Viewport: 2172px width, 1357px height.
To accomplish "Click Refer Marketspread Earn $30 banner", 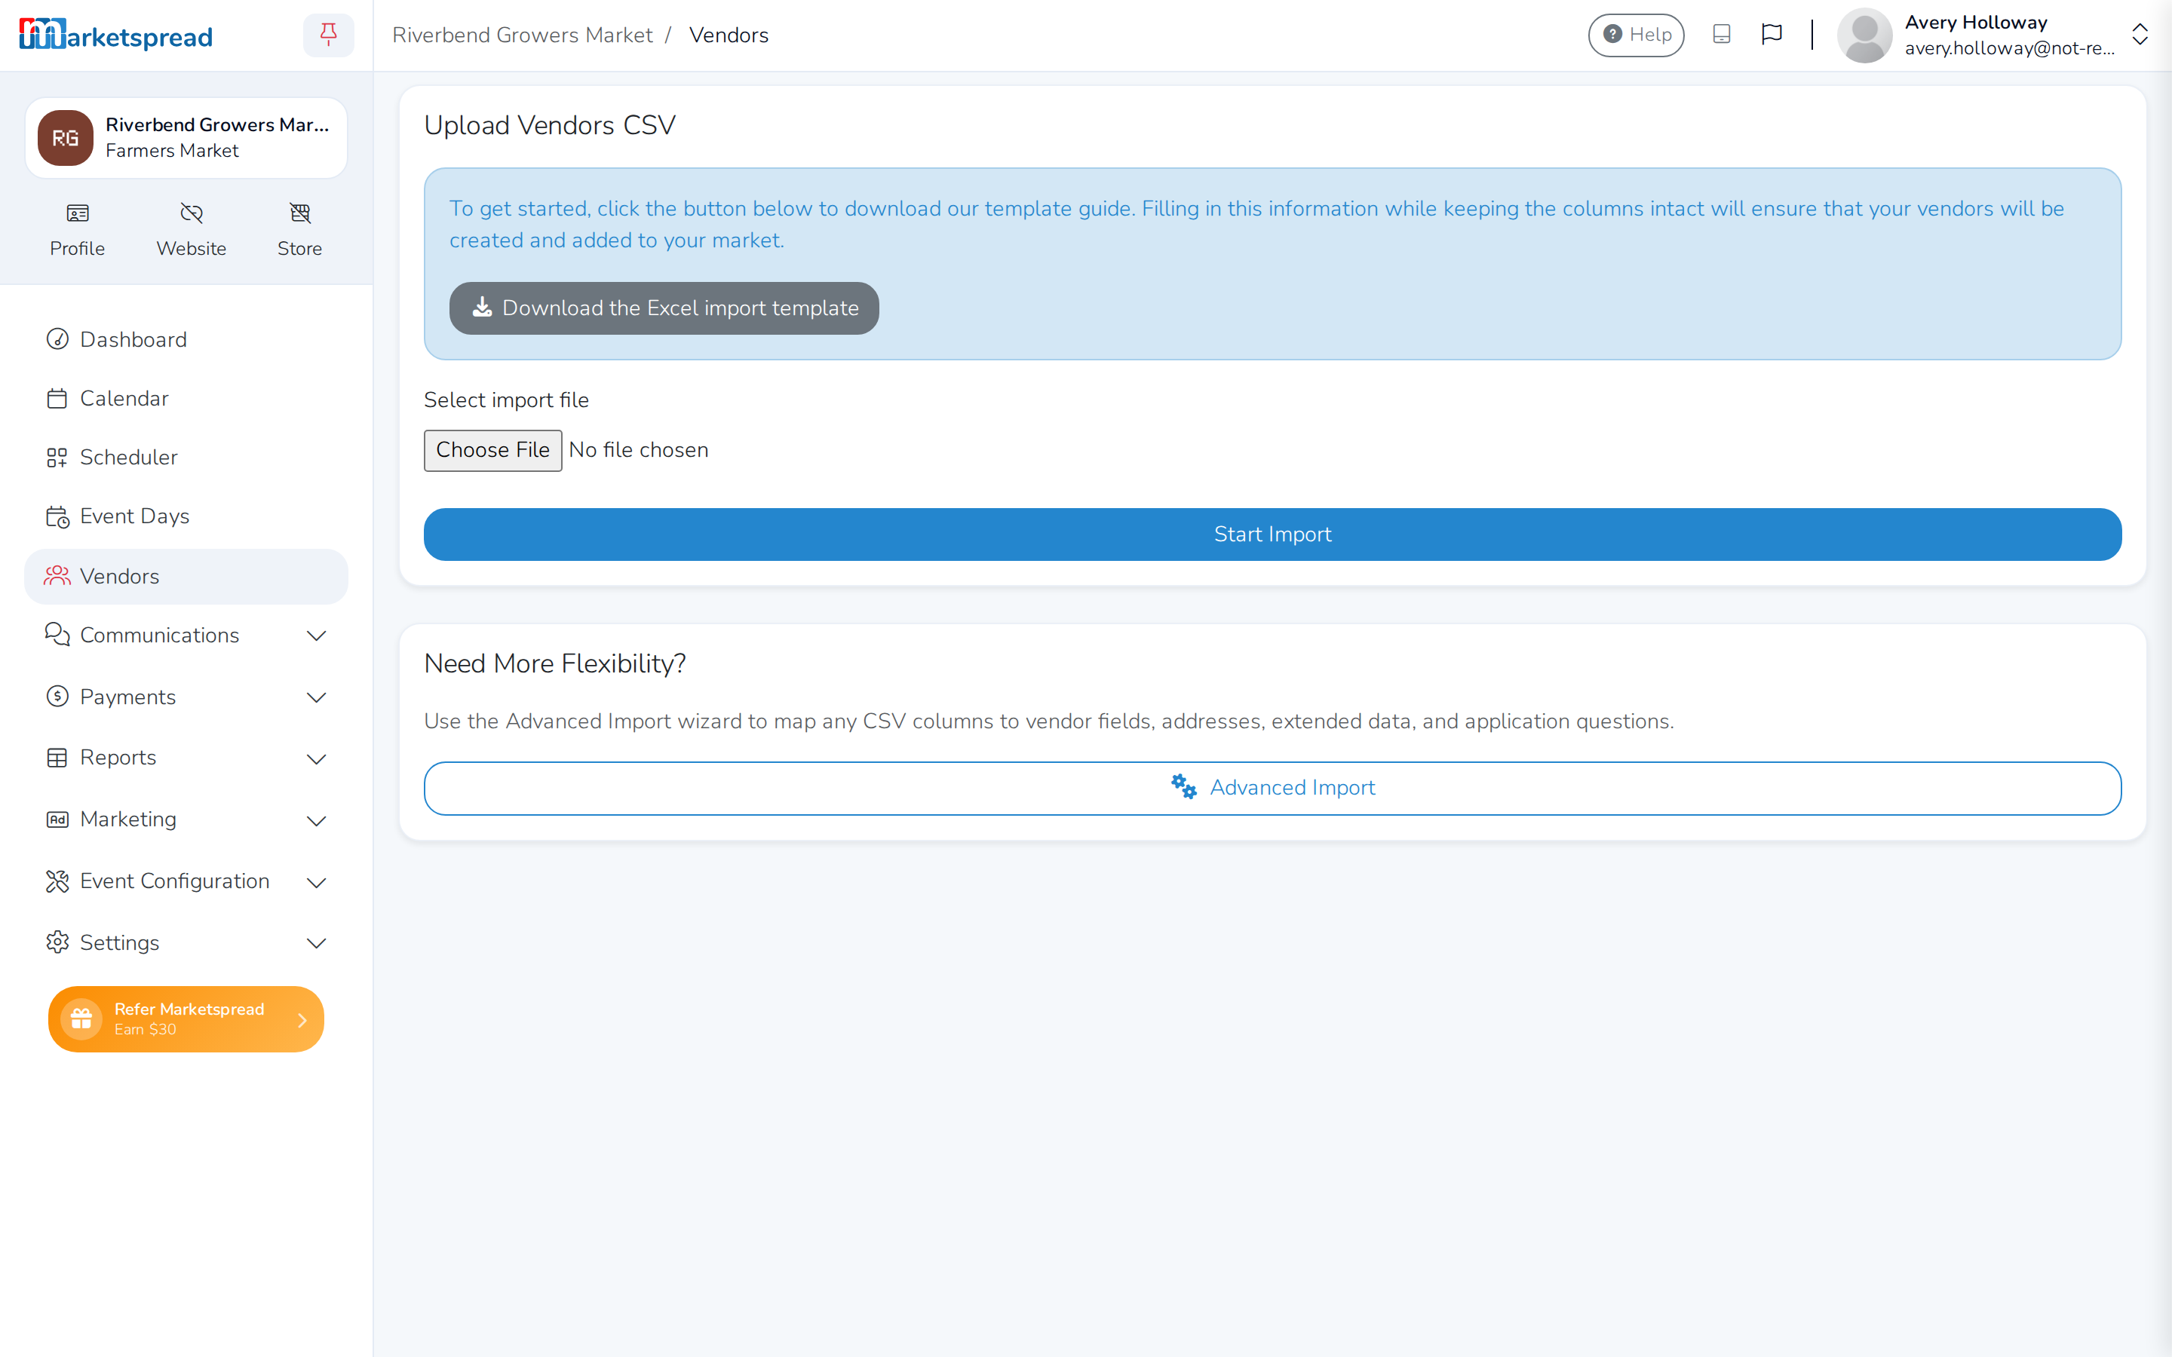I will click(186, 1019).
